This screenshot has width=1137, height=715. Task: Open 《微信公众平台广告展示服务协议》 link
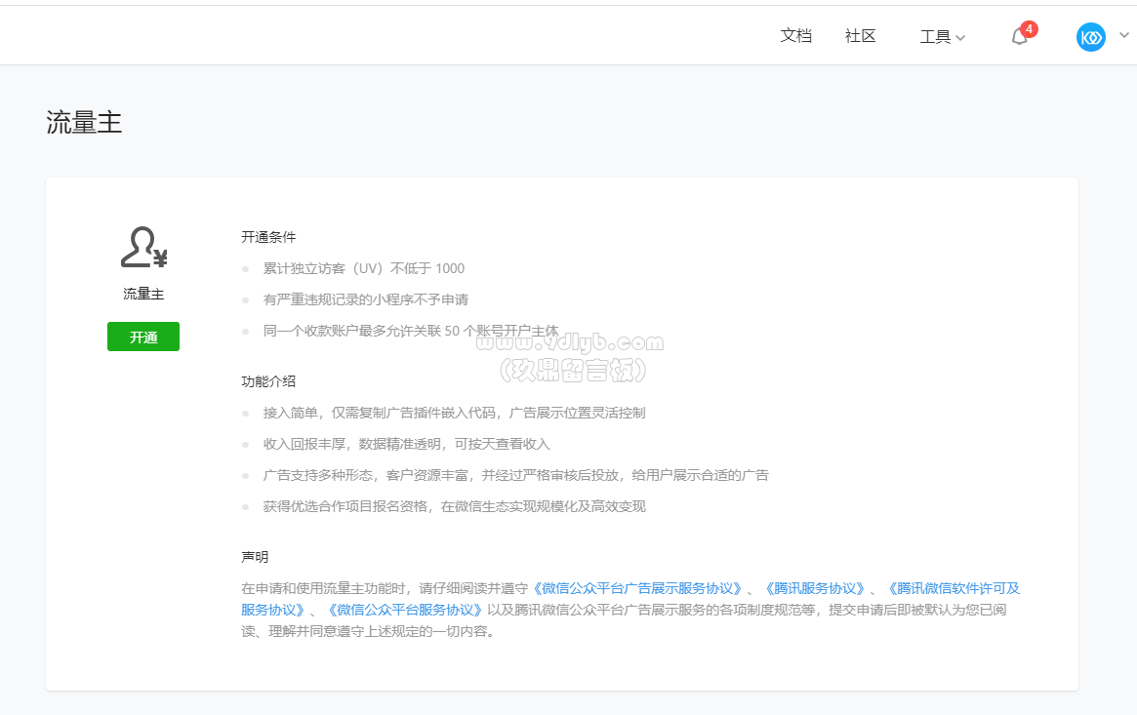[638, 588]
